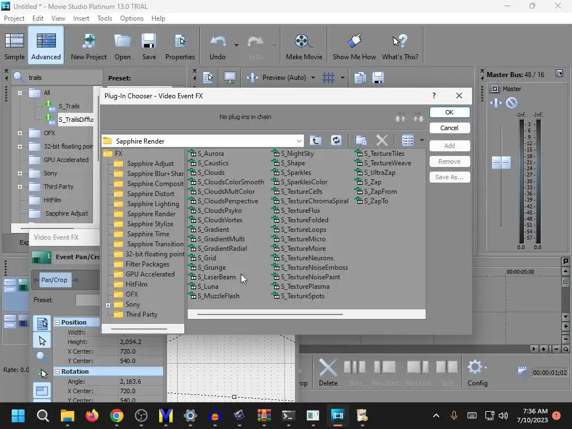The width and height of the screenshot is (572, 429).
Task: Open the View menu
Action: (x=58, y=18)
